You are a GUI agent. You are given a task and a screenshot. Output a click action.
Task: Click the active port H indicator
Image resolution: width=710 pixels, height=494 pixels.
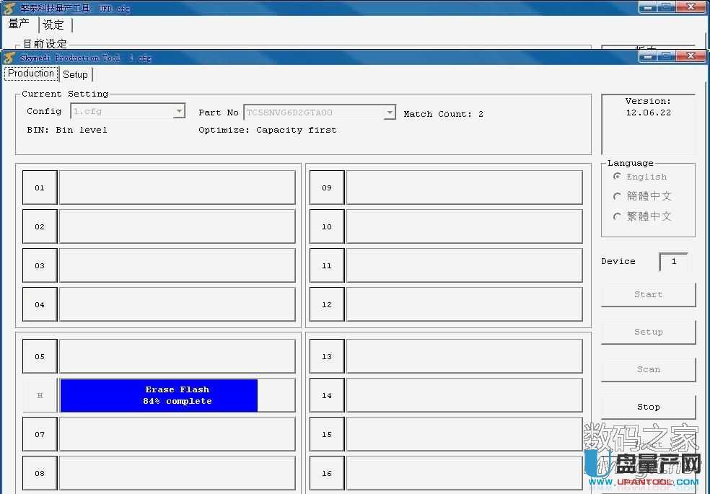tap(40, 395)
